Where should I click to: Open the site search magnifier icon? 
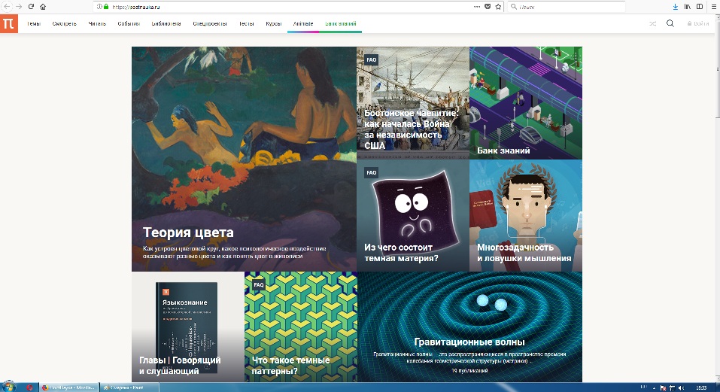(x=670, y=23)
